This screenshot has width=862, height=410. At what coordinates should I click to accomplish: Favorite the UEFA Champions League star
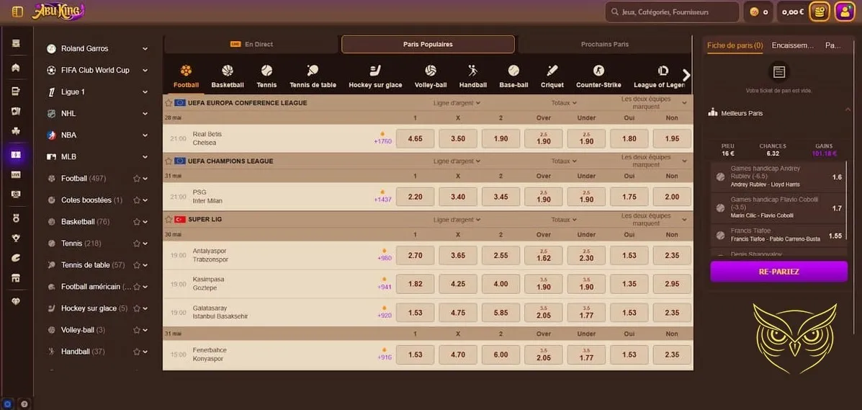169,161
